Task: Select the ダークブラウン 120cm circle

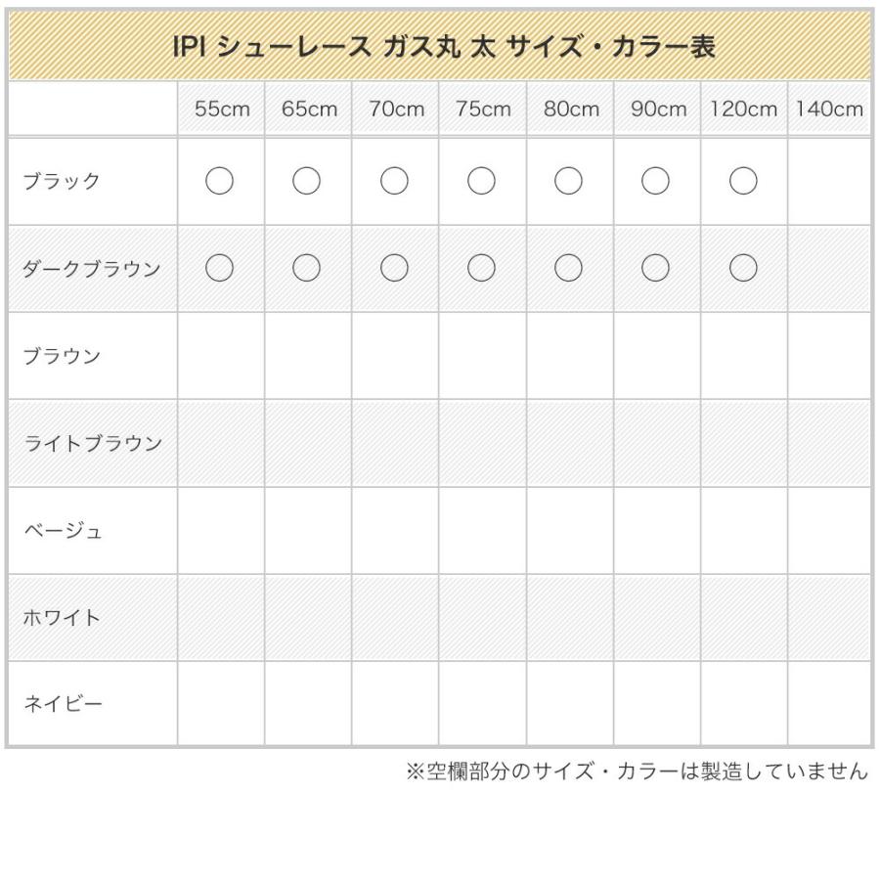Action: 743,268
